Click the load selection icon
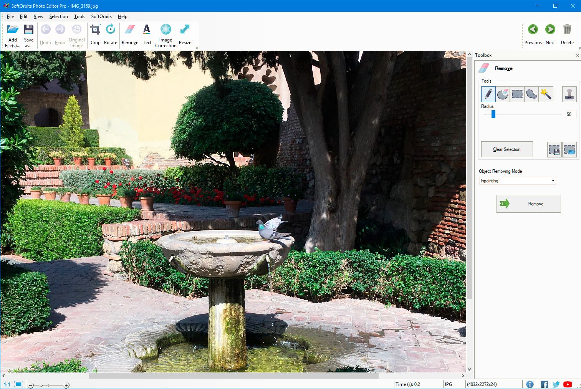 (570, 150)
